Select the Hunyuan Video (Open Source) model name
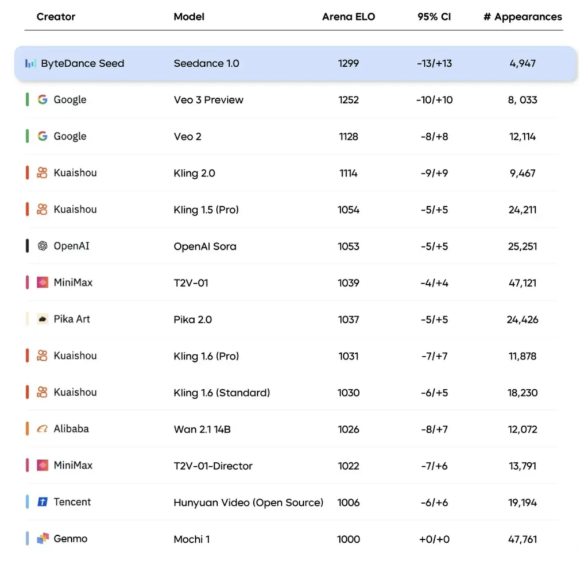588x572 pixels. [248, 503]
